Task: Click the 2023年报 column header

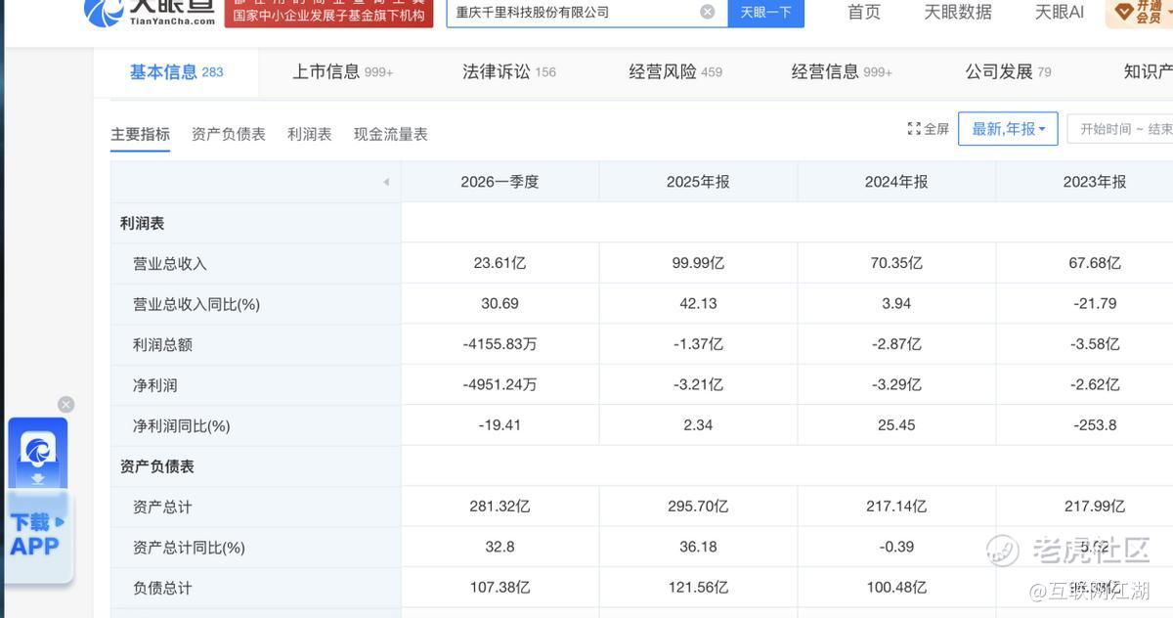Action: click(1095, 182)
